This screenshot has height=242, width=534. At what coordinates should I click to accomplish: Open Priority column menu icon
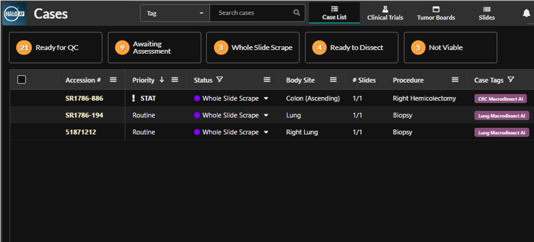pyautogui.click(x=174, y=80)
